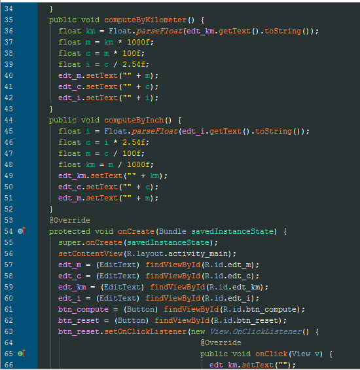Click R.id.btn_compute reference on line 61
Viewport: 360px width, 370px height.
pyautogui.click(x=259, y=309)
